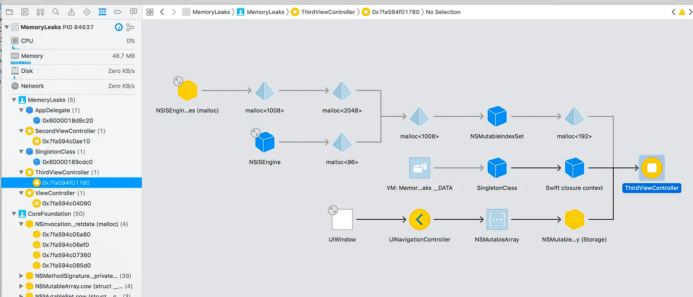Select the Debug navigator icon
Image resolution: width=693 pixels, height=297 pixels.
tap(102, 11)
